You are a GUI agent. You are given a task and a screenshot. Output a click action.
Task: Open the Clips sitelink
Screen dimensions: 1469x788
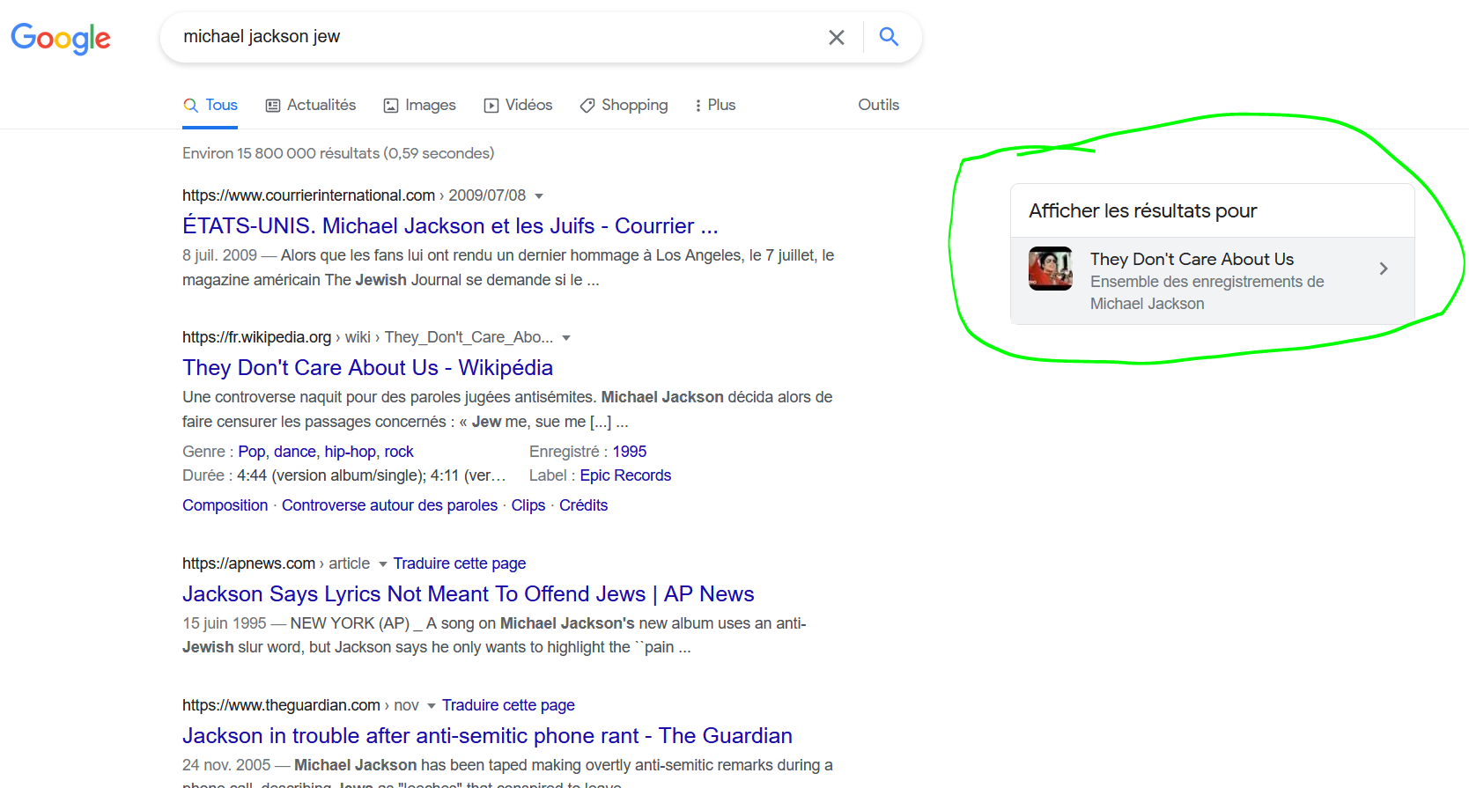click(528, 505)
